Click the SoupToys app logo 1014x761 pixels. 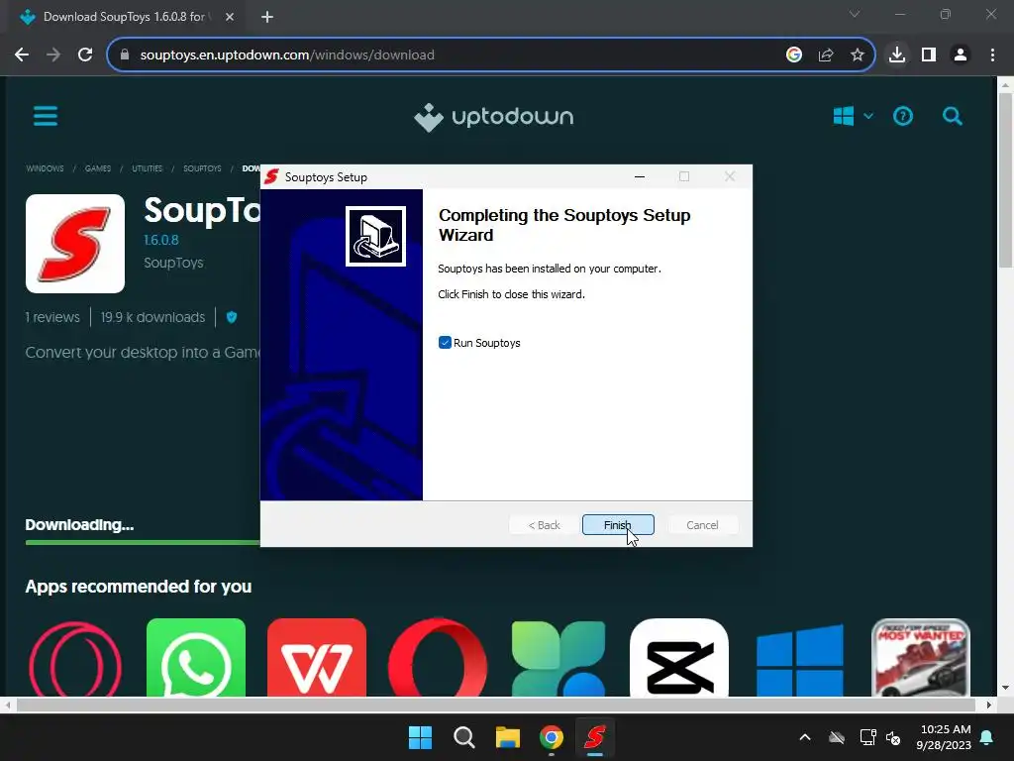(75, 244)
